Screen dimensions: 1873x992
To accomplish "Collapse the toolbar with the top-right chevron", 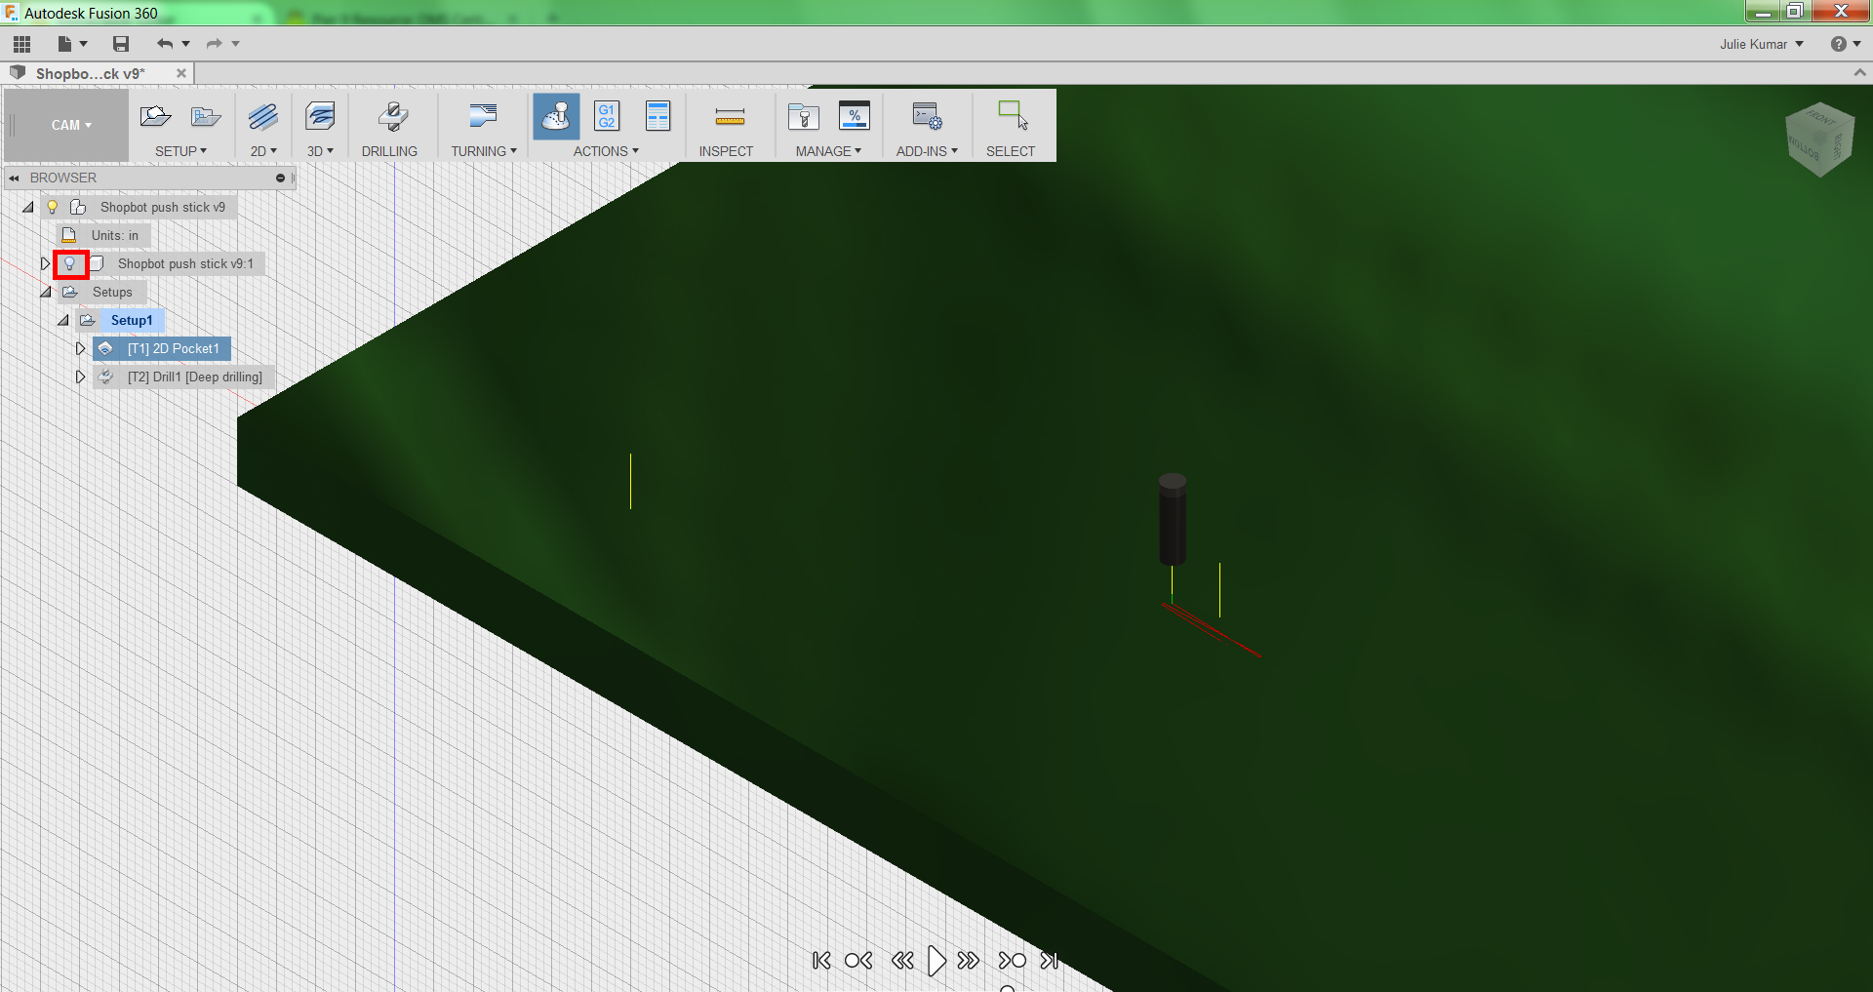I will pos(1859,73).
